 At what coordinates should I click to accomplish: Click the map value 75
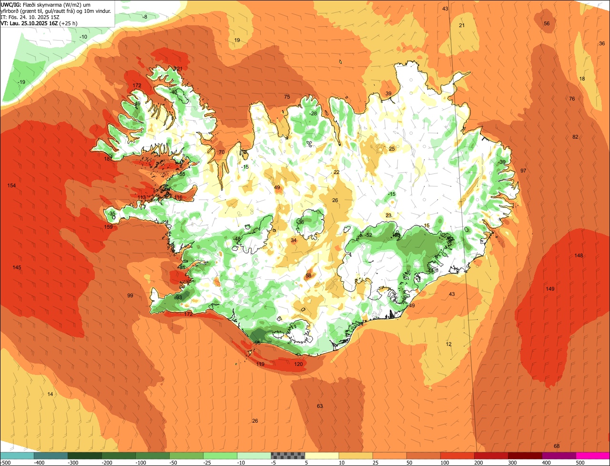point(287,97)
